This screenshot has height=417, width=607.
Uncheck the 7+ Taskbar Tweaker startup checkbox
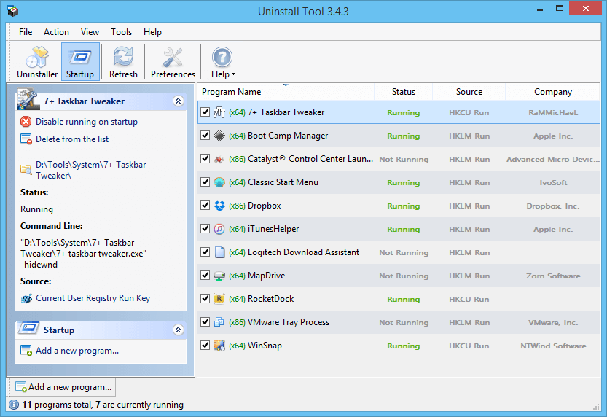coord(205,112)
